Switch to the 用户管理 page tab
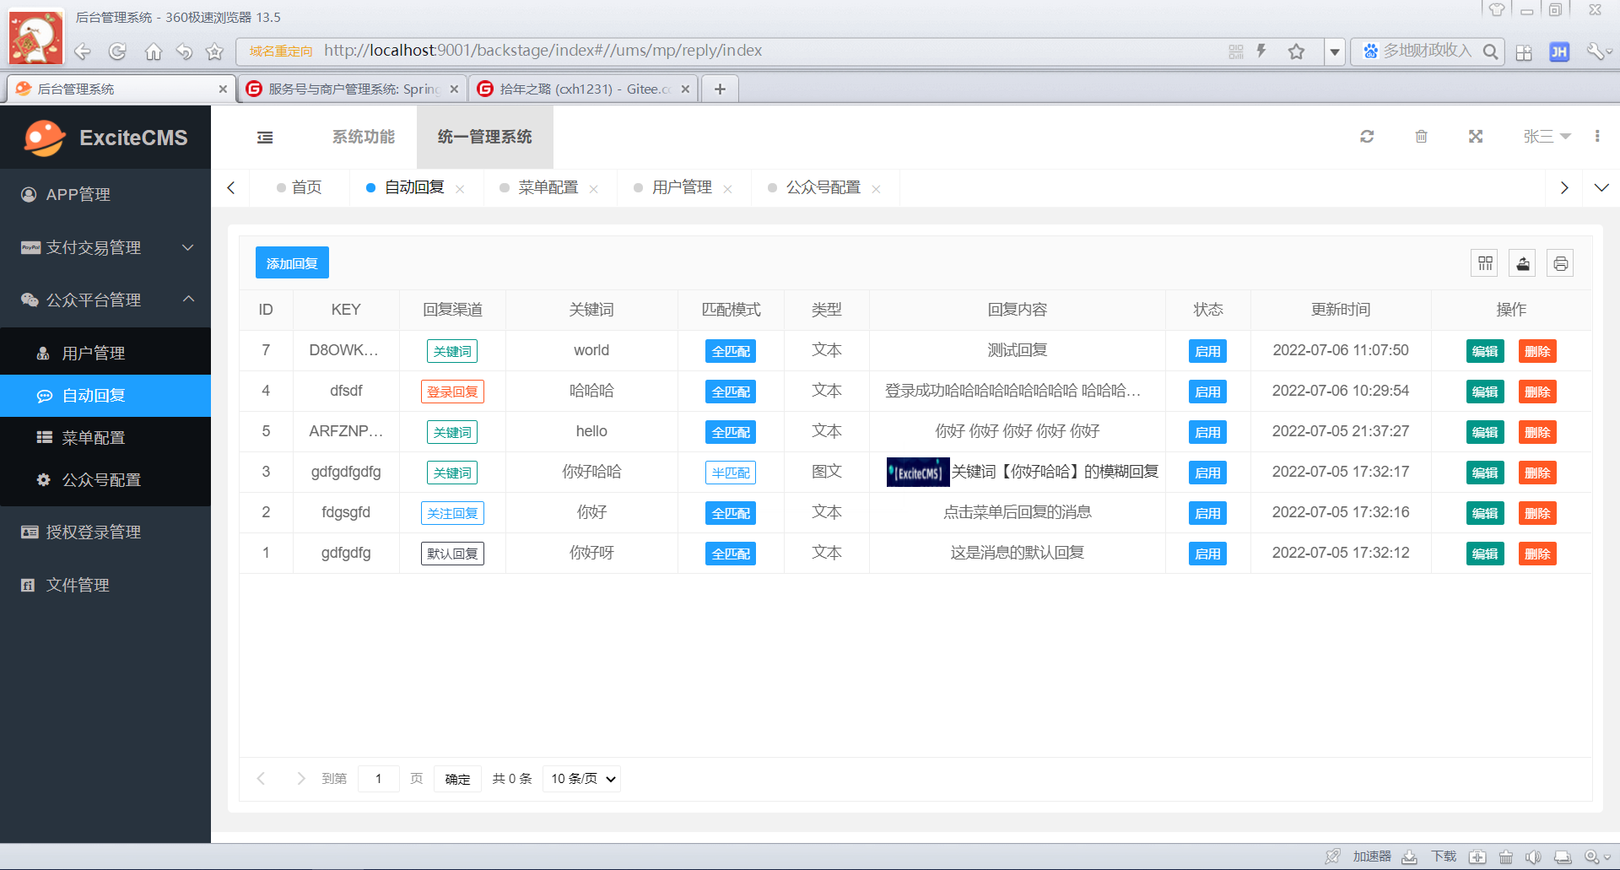Screen dimensions: 1620x870 pos(683,187)
